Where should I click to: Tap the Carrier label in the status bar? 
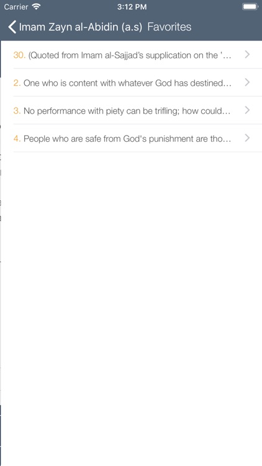coord(16,7)
